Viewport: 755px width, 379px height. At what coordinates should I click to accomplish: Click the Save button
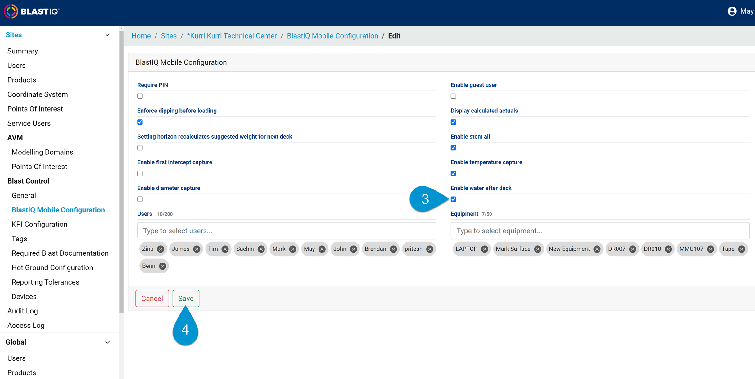pyautogui.click(x=186, y=299)
